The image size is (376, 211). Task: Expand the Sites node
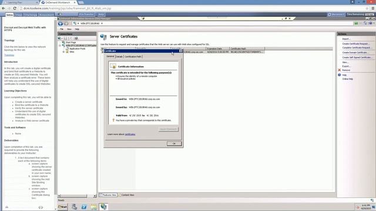pos(63,52)
